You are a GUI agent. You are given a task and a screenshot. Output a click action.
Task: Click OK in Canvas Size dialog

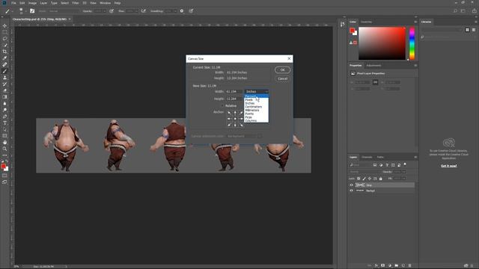click(283, 69)
